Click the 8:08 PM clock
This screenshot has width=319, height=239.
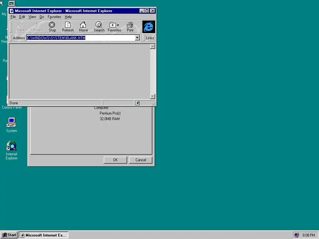[308, 235]
